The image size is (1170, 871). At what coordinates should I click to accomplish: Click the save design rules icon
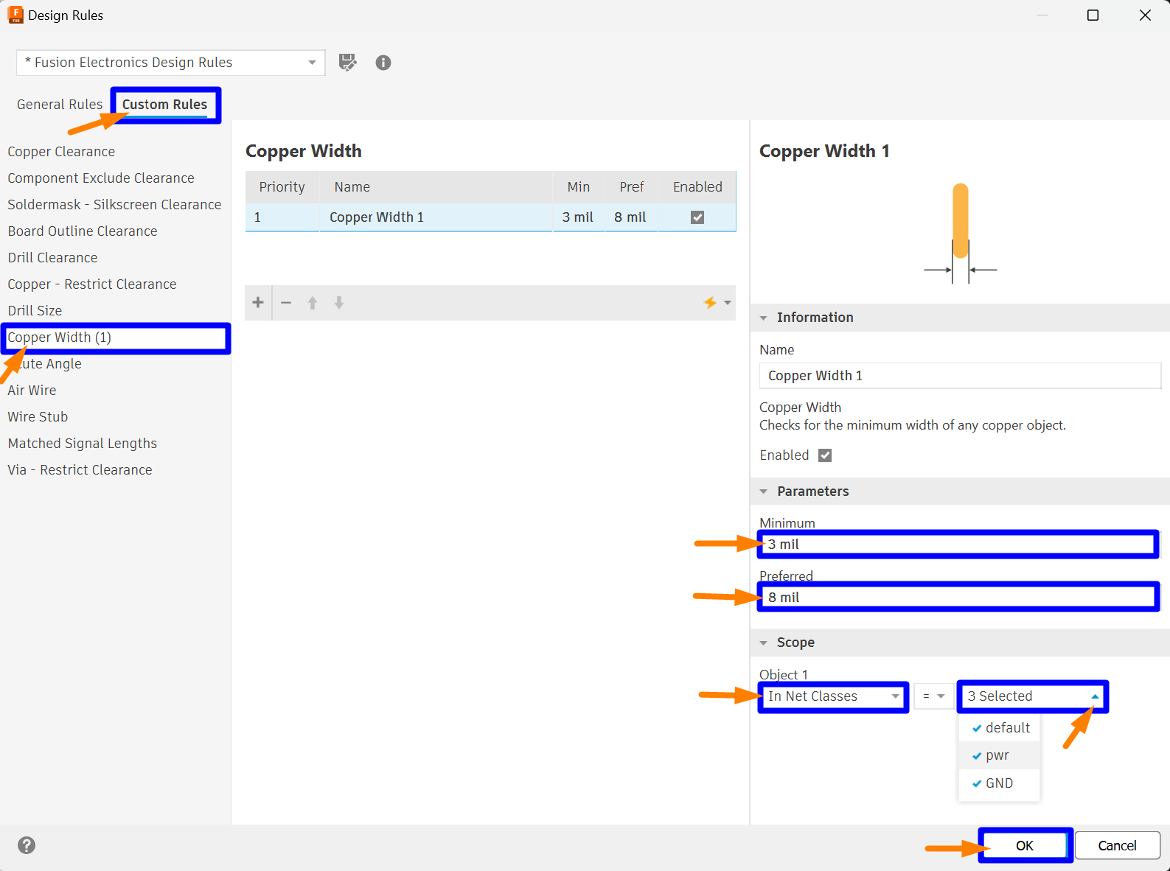[347, 63]
